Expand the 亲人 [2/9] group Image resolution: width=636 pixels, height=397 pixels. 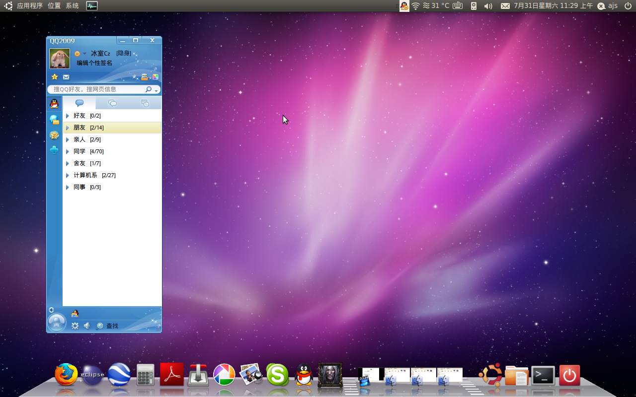(112, 139)
